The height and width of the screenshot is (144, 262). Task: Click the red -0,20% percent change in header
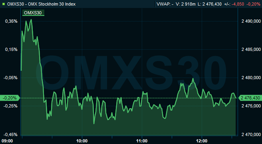click(x=254, y=4)
